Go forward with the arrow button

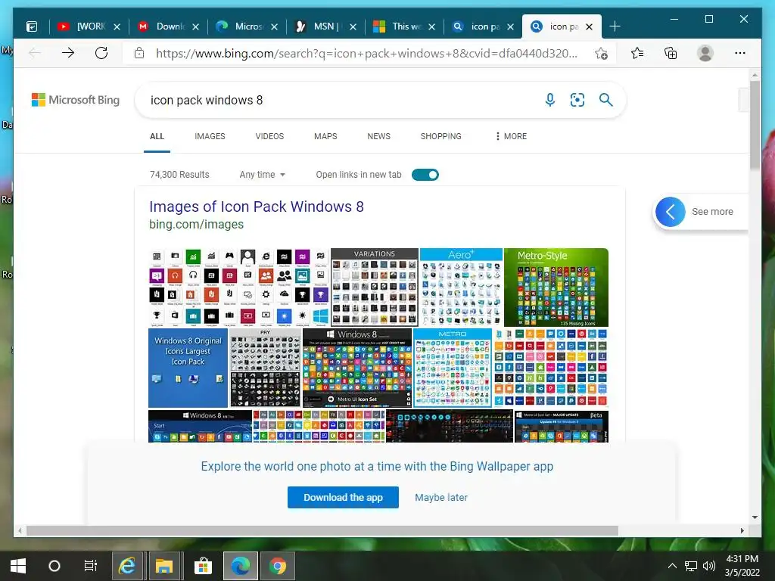[68, 53]
